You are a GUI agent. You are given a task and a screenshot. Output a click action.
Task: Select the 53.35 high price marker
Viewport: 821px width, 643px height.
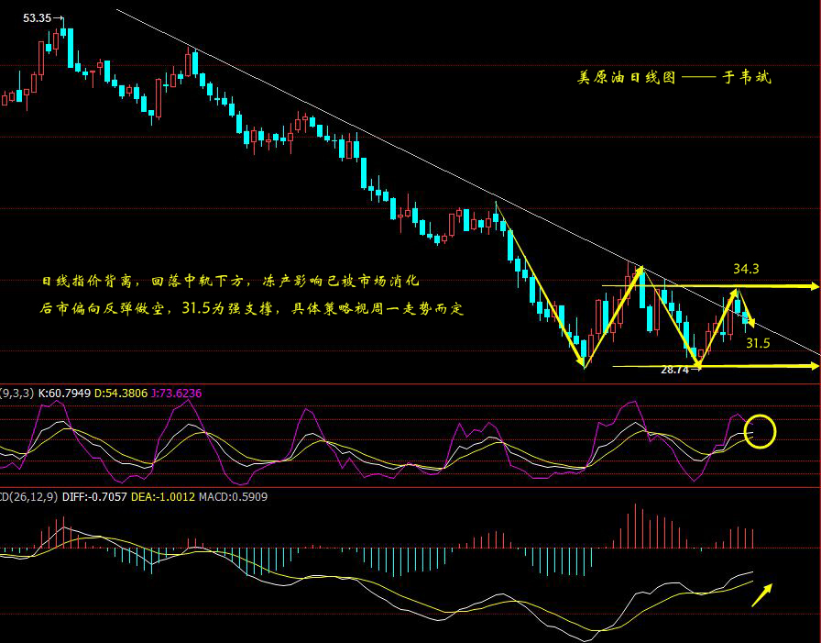(38, 17)
